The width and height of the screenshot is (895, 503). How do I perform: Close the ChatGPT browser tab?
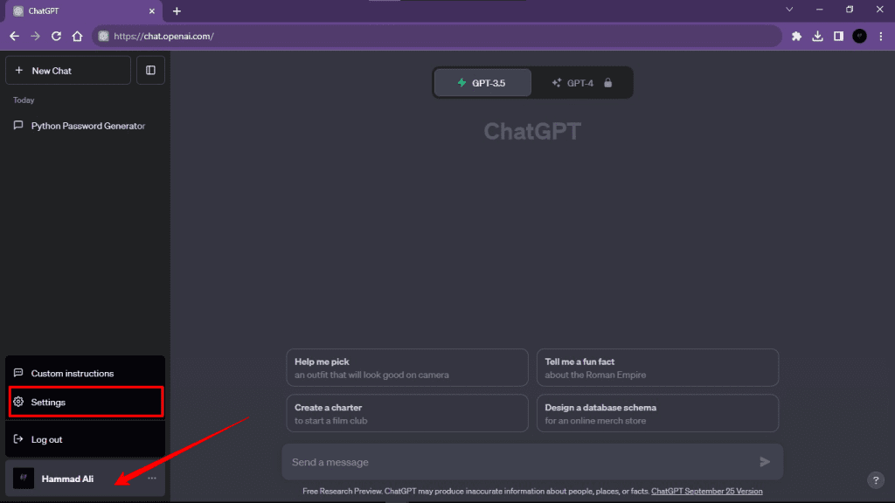coord(152,10)
